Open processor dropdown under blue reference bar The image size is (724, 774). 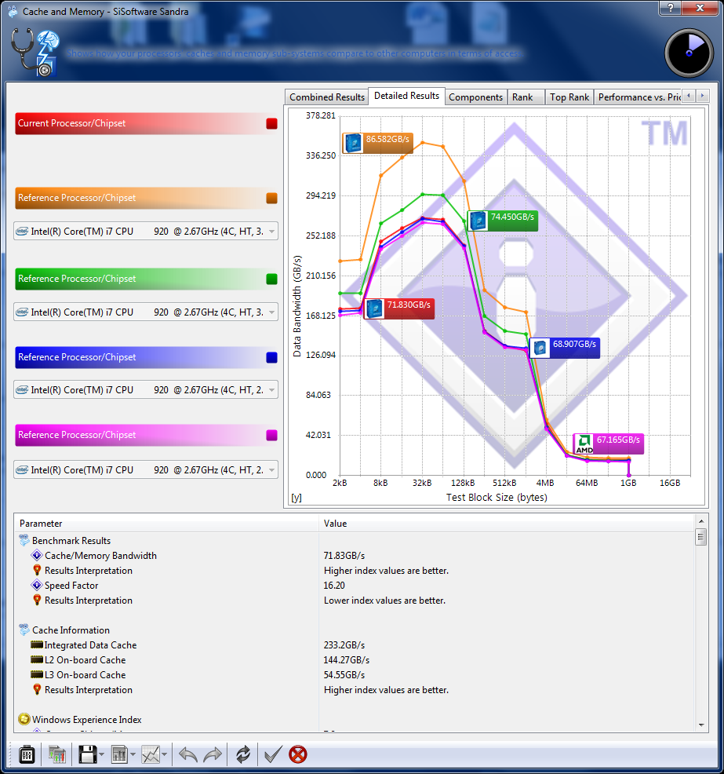(x=146, y=390)
